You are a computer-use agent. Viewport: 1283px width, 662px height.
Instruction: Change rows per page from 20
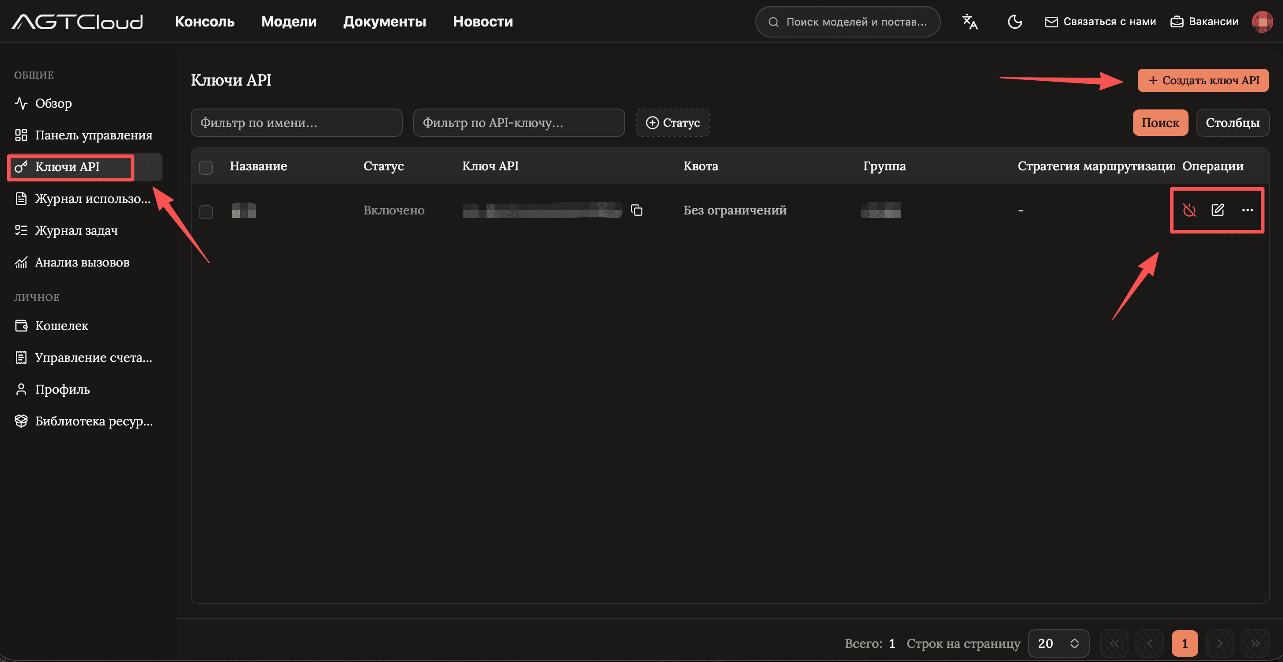tap(1058, 643)
